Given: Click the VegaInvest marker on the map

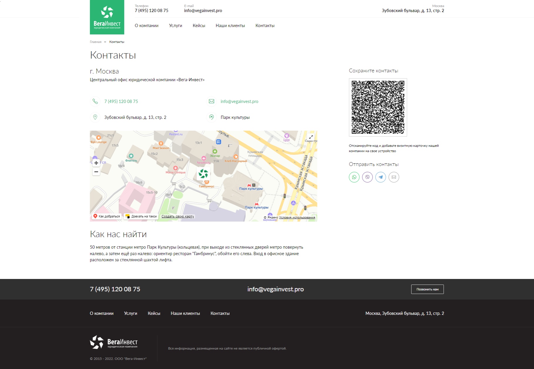Looking at the screenshot, I should tap(203, 174).
